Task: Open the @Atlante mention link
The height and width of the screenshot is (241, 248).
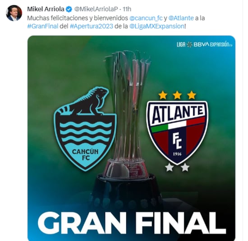Action: point(181,18)
